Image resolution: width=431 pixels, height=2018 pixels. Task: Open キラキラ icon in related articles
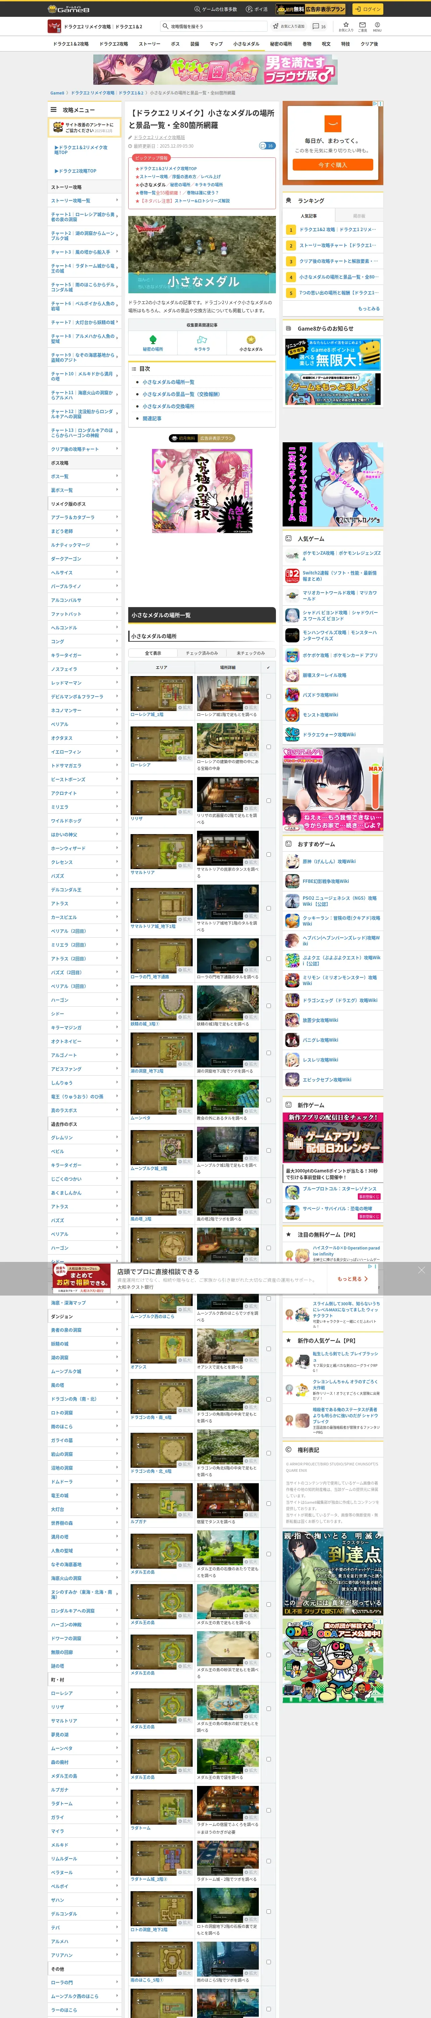pos(202,339)
